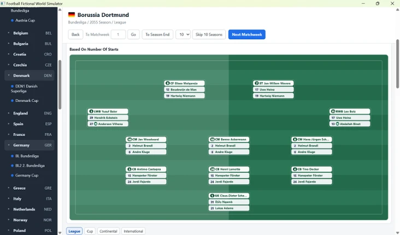400x235 pixels.
Task: Switch to the Continental tab
Action: [108, 231]
